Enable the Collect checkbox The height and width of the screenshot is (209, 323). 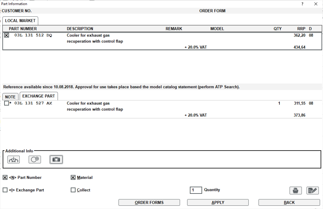click(73, 190)
